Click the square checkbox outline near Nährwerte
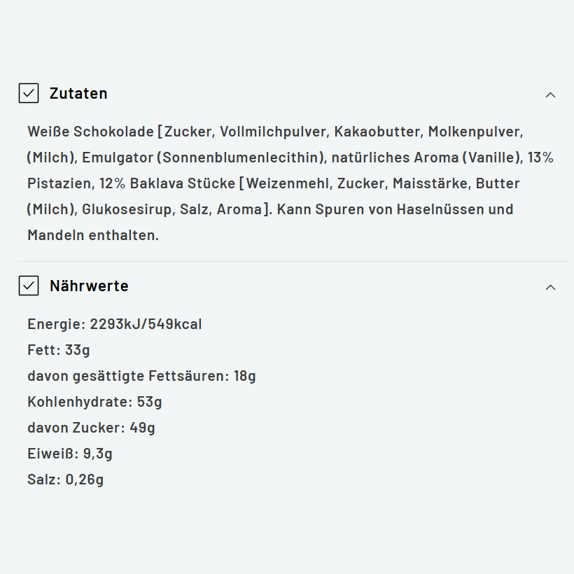The image size is (574, 574). [28, 286]
